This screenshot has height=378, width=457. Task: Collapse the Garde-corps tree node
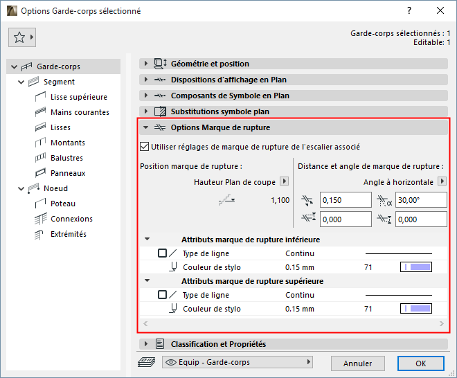pos(14,66)
